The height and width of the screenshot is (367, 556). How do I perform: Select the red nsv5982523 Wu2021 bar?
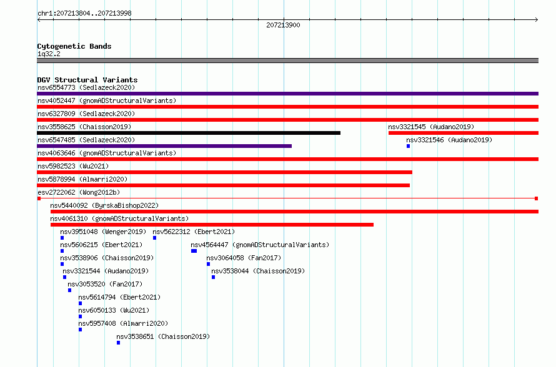[x=224, y=172]
